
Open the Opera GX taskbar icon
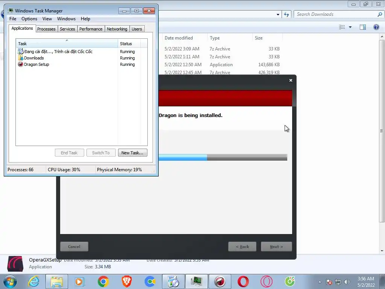pyautogui.click(x=267, y=281)
